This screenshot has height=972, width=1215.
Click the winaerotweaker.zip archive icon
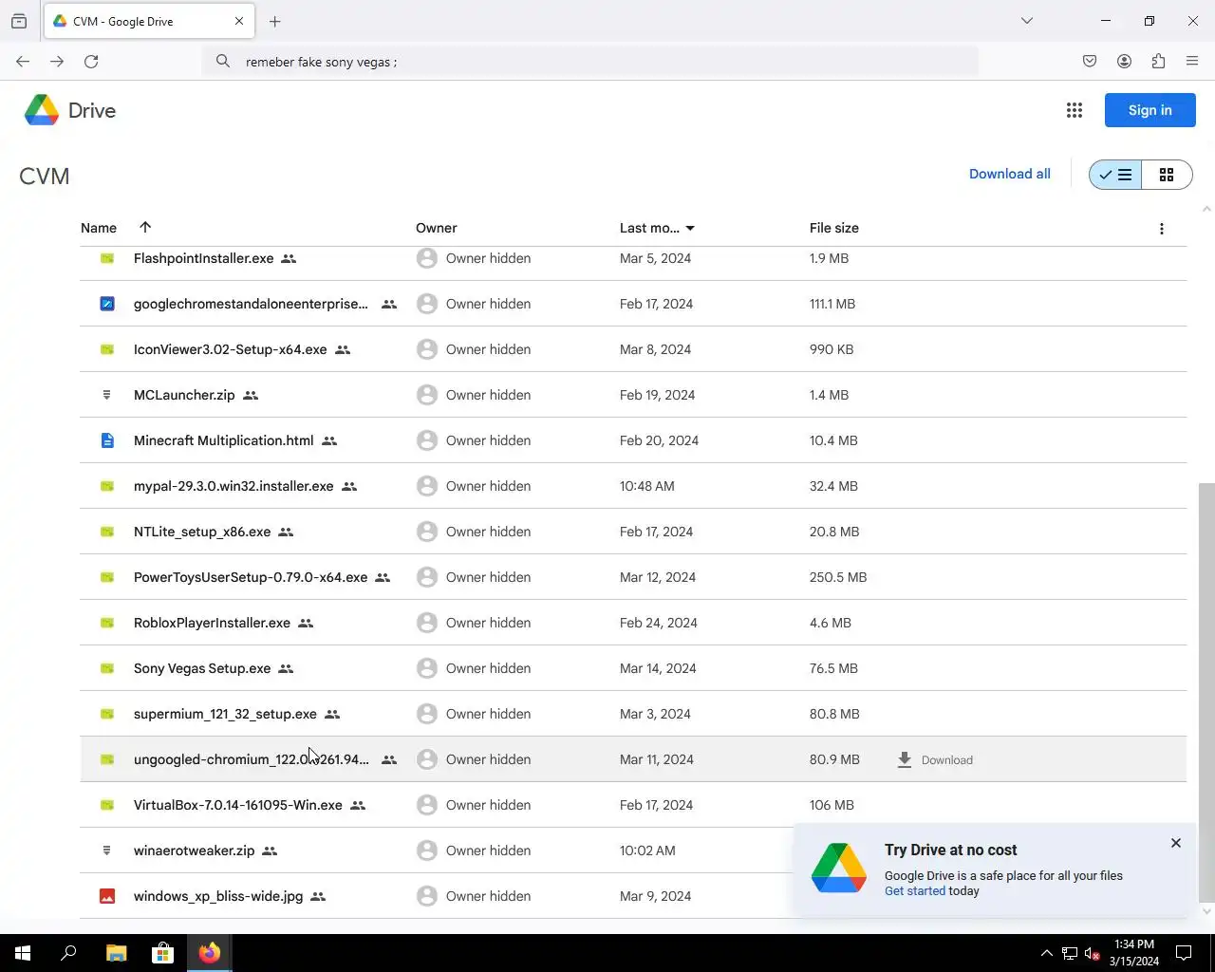tap(107, 850)
